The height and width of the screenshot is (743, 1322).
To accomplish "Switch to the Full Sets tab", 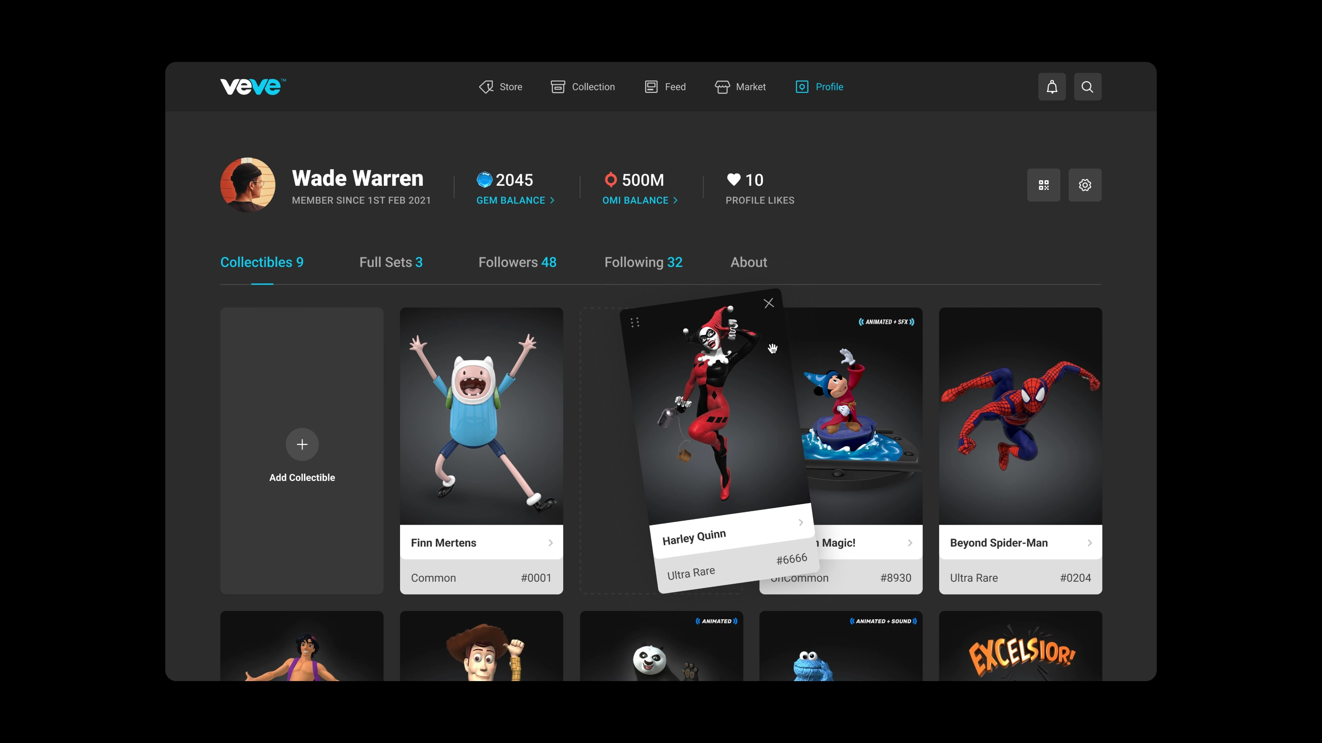I will pos(390,262).
